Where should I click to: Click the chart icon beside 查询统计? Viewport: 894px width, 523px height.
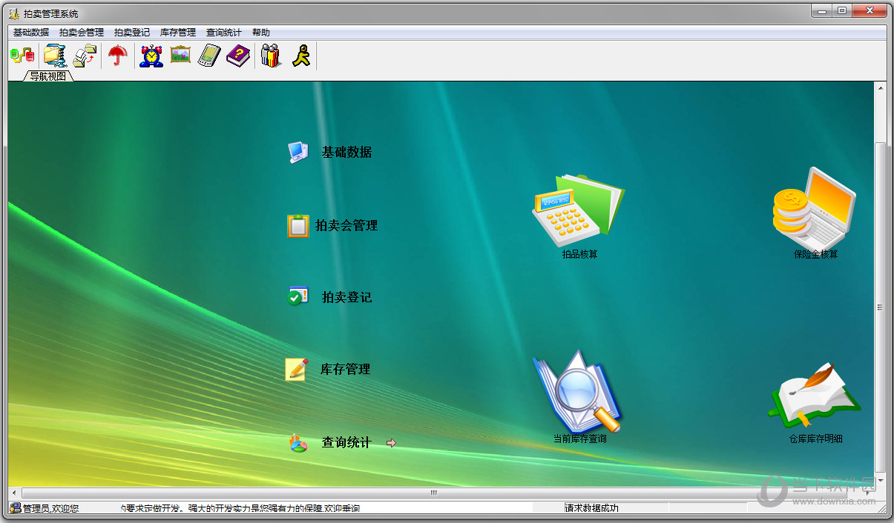pos(298,443)
